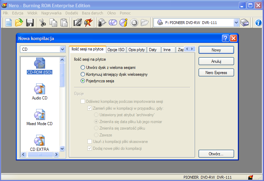Click the Copy disc double-CD icon
Screen dimensions: 264x181
(113, 23)
